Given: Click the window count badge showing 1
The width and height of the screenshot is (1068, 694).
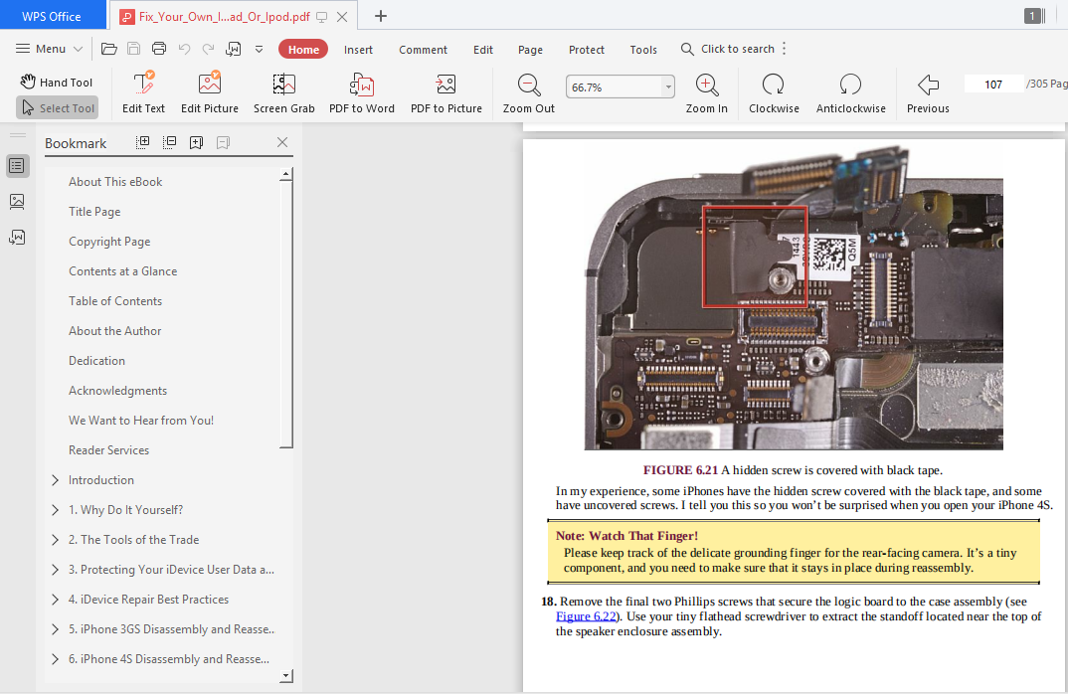Looking at the screenshot, I should click(1034, 16).
